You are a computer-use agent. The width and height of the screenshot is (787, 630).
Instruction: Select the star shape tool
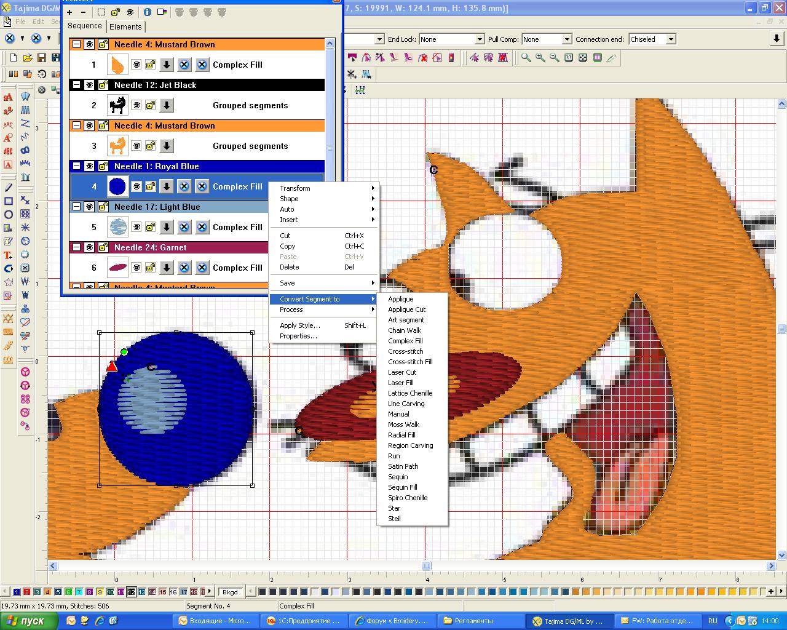point(9,282)
